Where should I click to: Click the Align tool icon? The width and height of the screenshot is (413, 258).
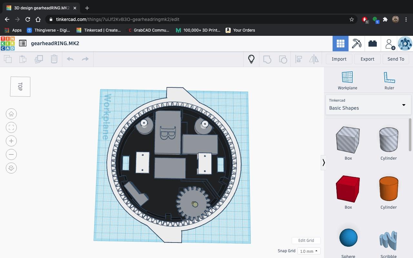pyautogui.click(x=299, y=59)
